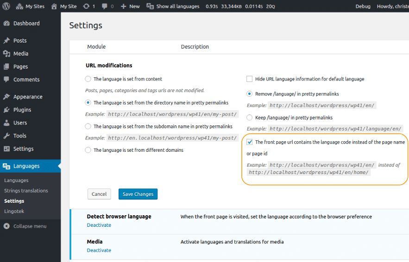Click the Save Changes button
Viewport: 409px width, 262px height.
(x=138, y=194)
